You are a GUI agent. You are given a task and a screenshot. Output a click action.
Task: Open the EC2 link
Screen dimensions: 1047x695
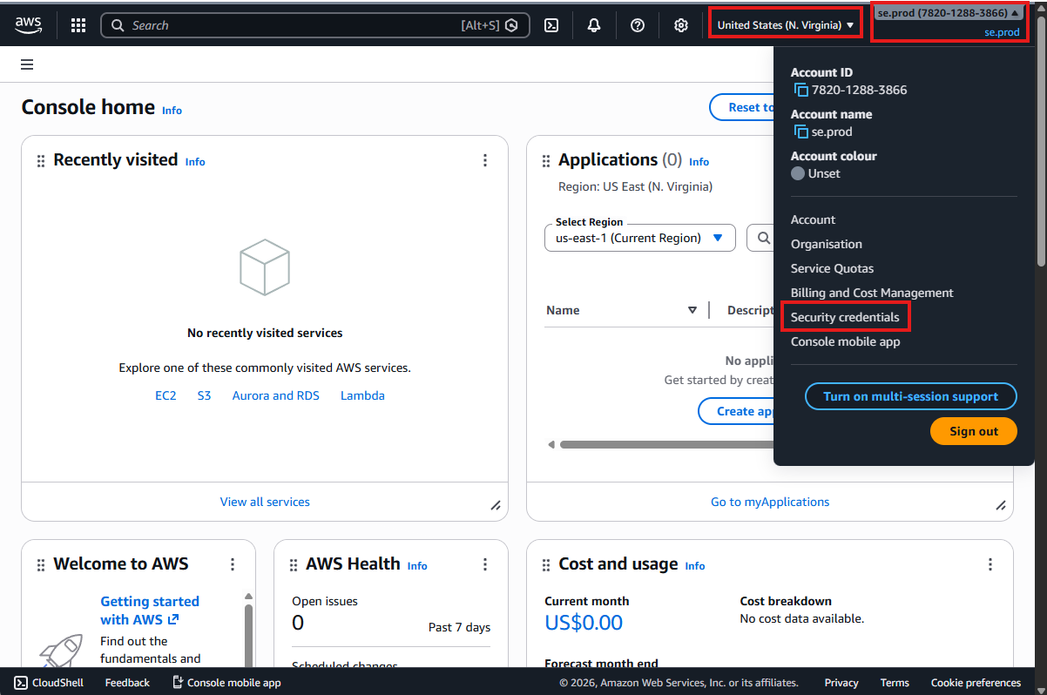pos(165,395)
